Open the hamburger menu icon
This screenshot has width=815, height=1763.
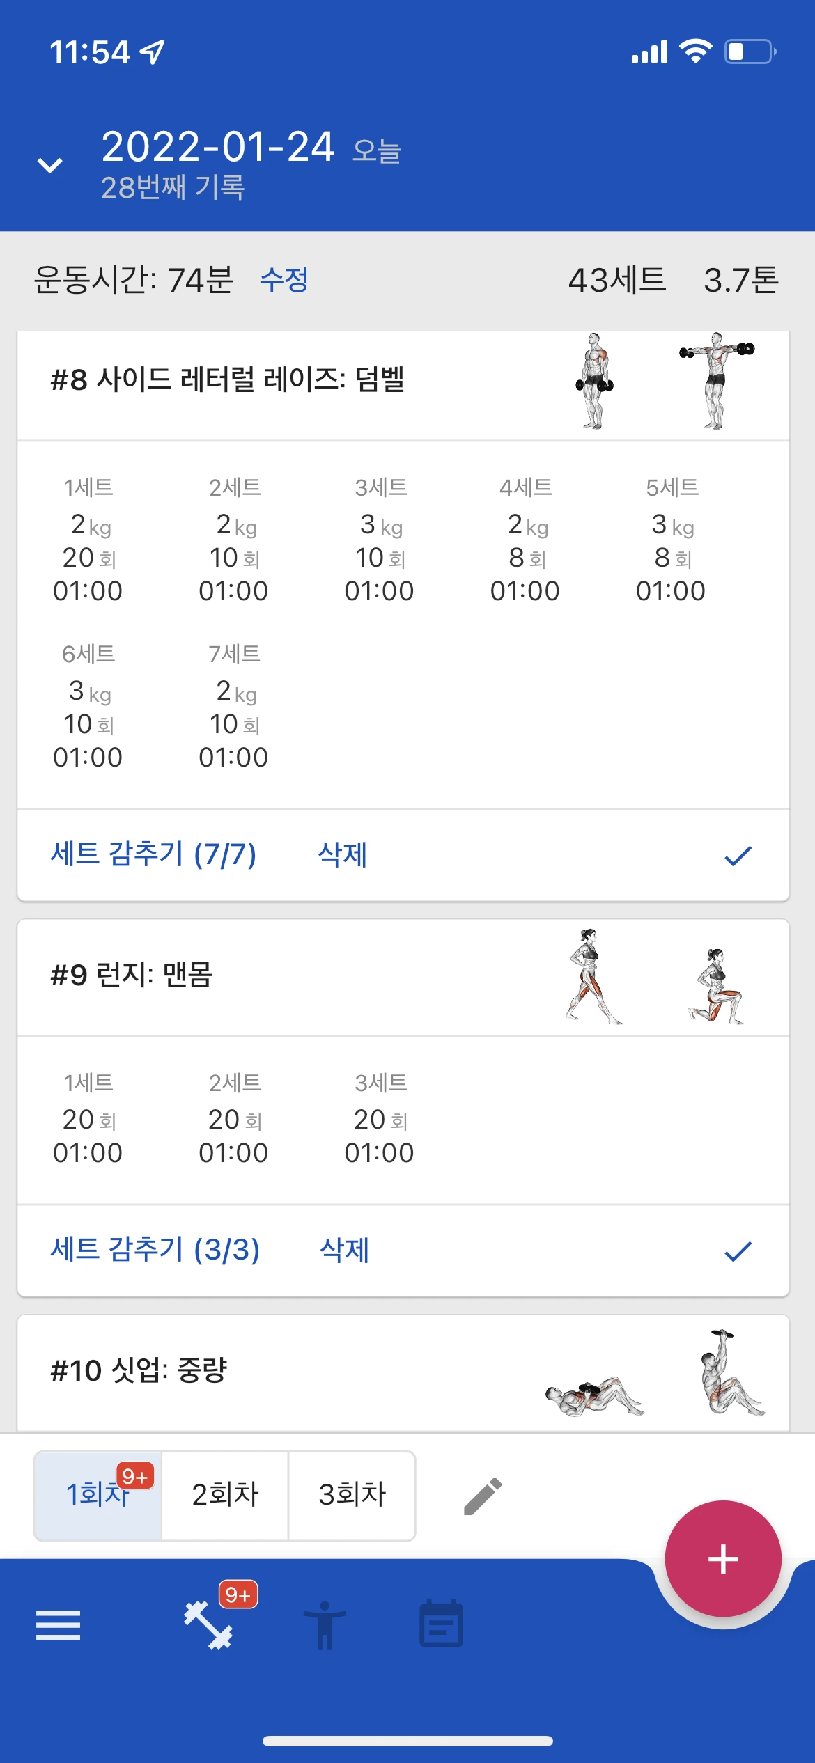point(58,1625)
